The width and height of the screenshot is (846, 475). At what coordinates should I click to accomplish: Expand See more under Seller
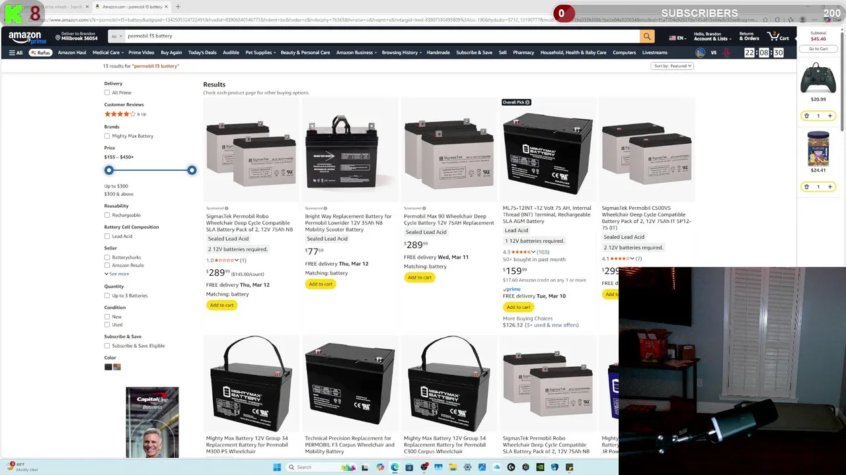click(x=116, y=274)
